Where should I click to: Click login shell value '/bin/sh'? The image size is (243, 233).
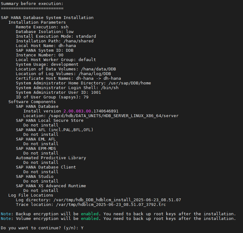110,88
